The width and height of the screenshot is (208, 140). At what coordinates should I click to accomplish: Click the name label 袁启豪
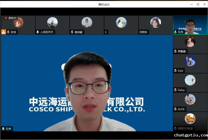click(x=78, y=32)
